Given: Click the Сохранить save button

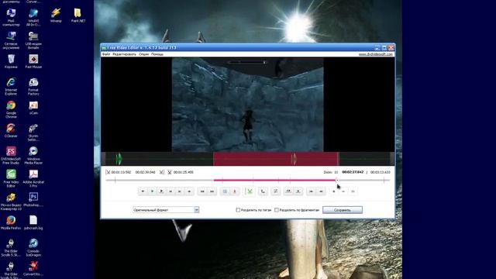Looking at the screenshot, I should (x=343, y=210).
